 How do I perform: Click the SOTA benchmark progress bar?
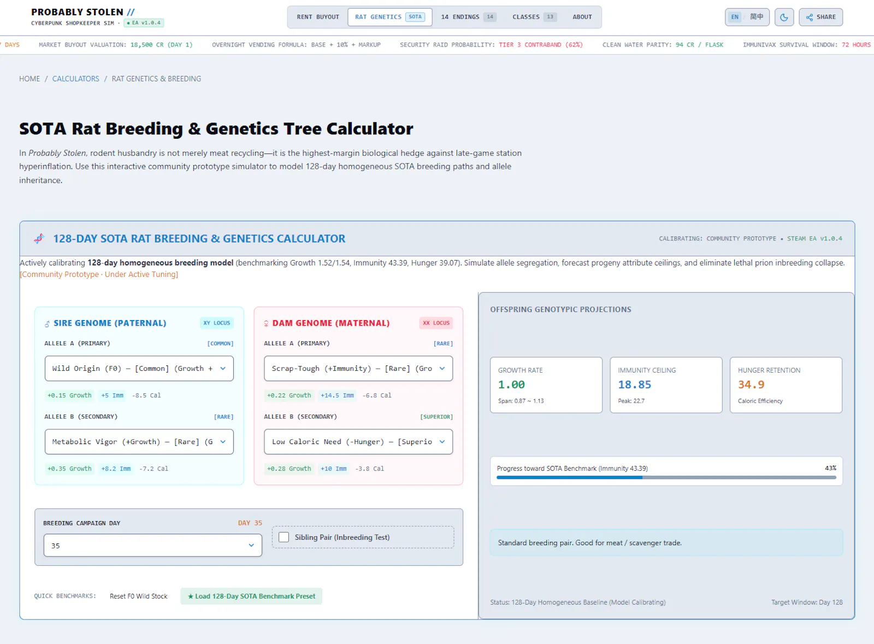point(666,477)
